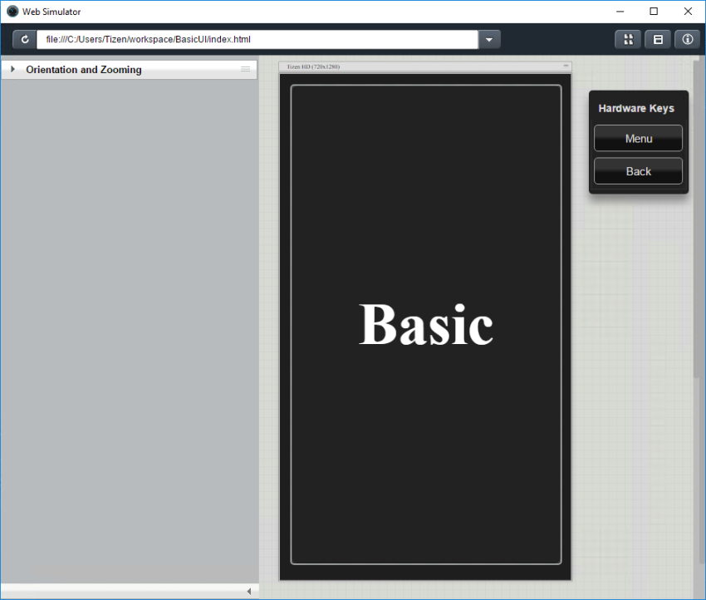The width and height of the screenshot is (706, 600).
Task: Click the scroll-left arrow below the panel
Action: (249, 591)
